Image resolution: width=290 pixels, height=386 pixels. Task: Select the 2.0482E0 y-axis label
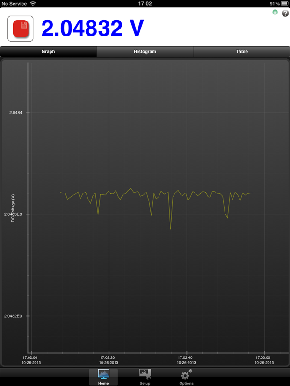(x=13, y=316)
